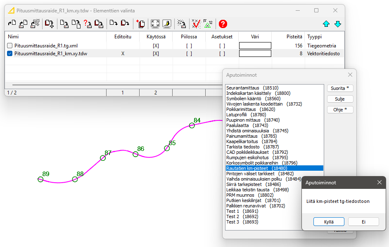Click the green triangle with number 12 icon
The width and height of the screenshot is (389, 247).
(x=208, y=24)
